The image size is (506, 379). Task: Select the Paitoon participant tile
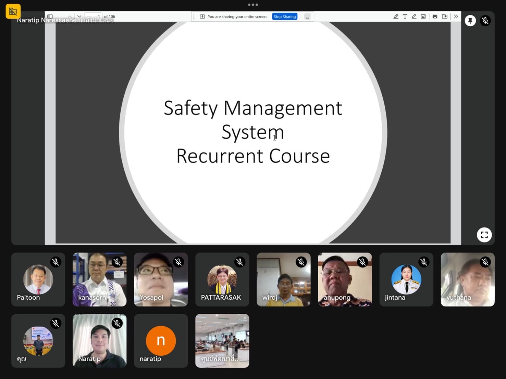coord(38,279)
